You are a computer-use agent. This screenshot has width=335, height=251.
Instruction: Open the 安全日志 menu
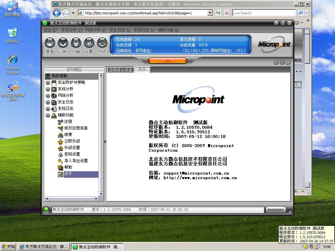[120, 30]
